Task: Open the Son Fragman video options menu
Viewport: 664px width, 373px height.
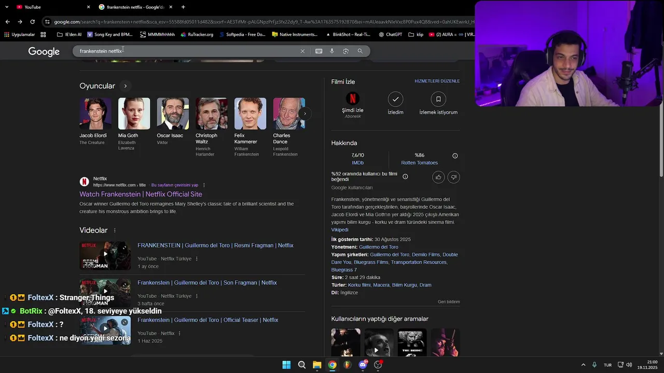Action: (x=197, y=296)
